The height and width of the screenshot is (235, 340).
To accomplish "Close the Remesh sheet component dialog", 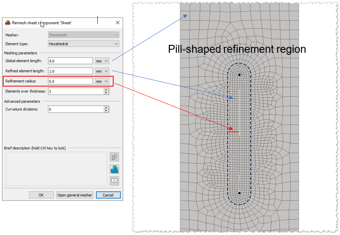I will tap(118, 23).
